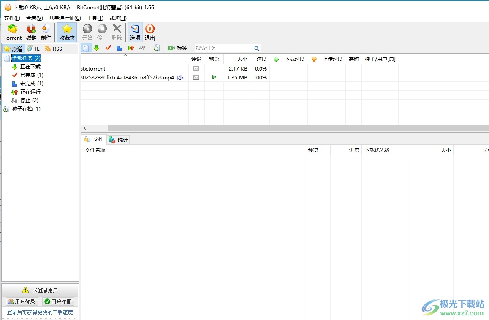Select 已完成 (1) in the tree
This screenshot has height=320, width=489.
click(x=32, y=75)
